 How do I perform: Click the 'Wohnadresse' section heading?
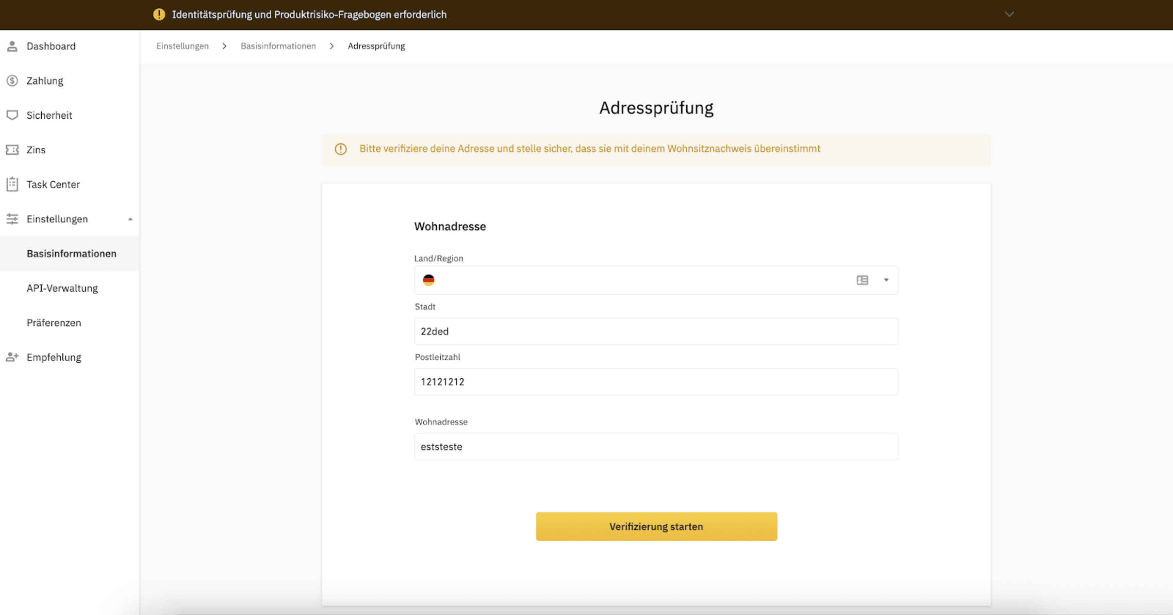pos(450,226)
